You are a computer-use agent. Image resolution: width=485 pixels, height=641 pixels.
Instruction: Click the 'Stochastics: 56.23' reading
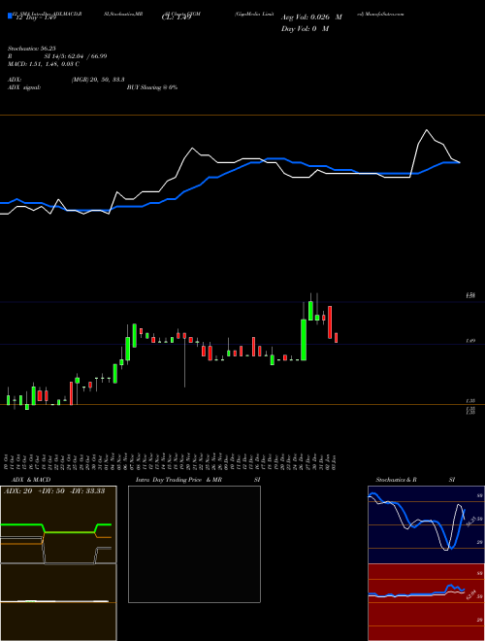[x=31, y=49]
